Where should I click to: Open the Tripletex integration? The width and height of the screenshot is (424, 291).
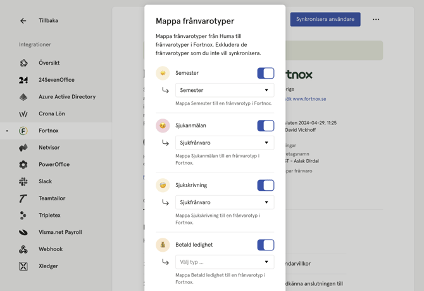pos(49,216)
